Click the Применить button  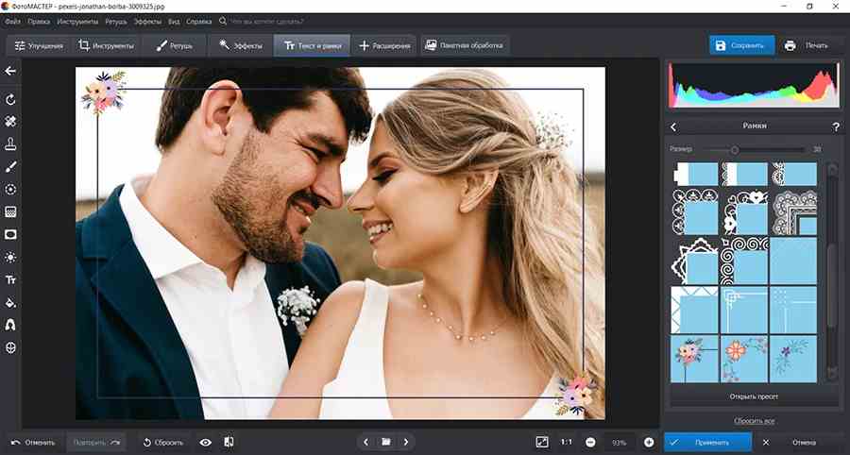tap(707, 442)
